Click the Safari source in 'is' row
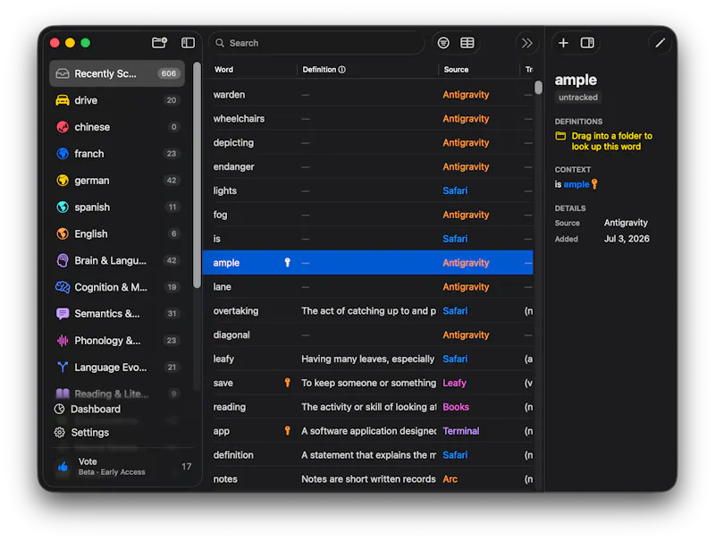 [455, 239]
